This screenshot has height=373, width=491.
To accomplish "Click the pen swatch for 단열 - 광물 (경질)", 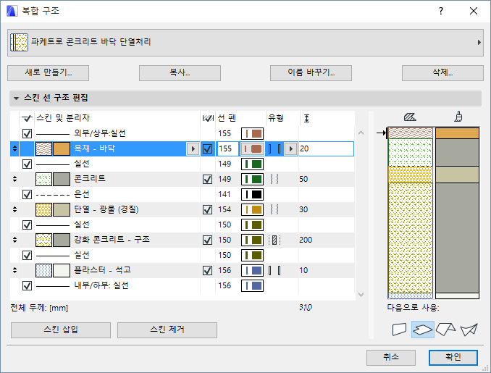I will pos(252,209).
